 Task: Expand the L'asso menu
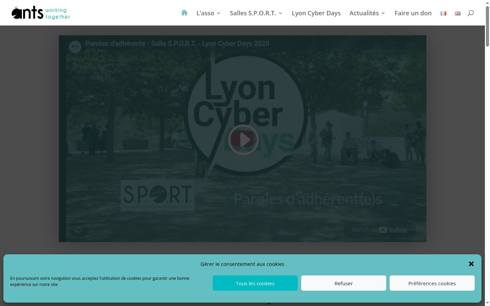coord(208,13)
